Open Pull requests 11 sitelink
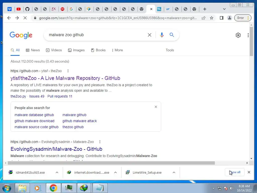 click(x=60, y=96)
